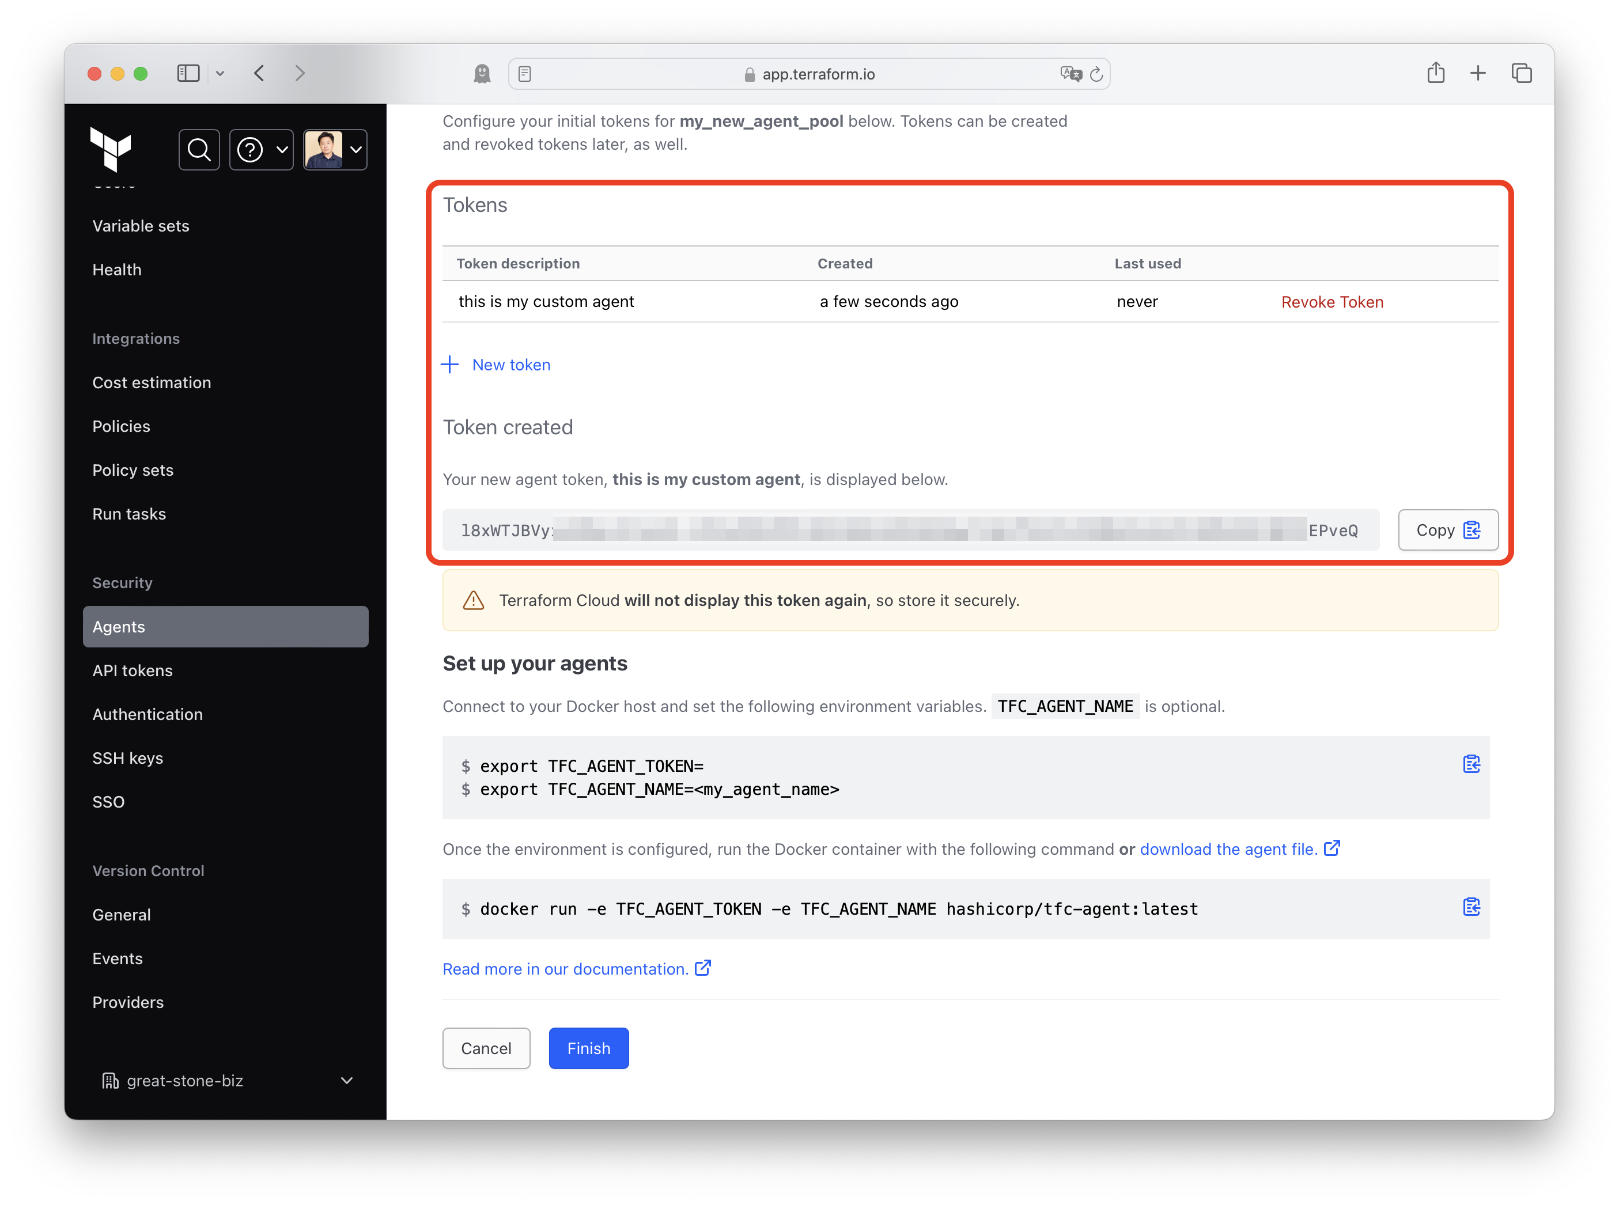Click the Terraform logo icon
The width and height of the screenshot is (1619, 1205).
[110, 149]
